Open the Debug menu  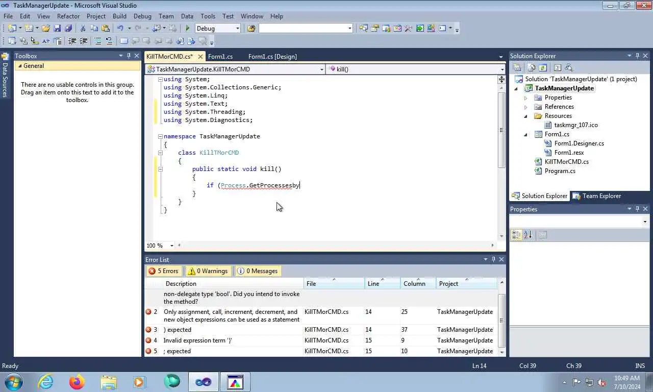coord(142,16)
